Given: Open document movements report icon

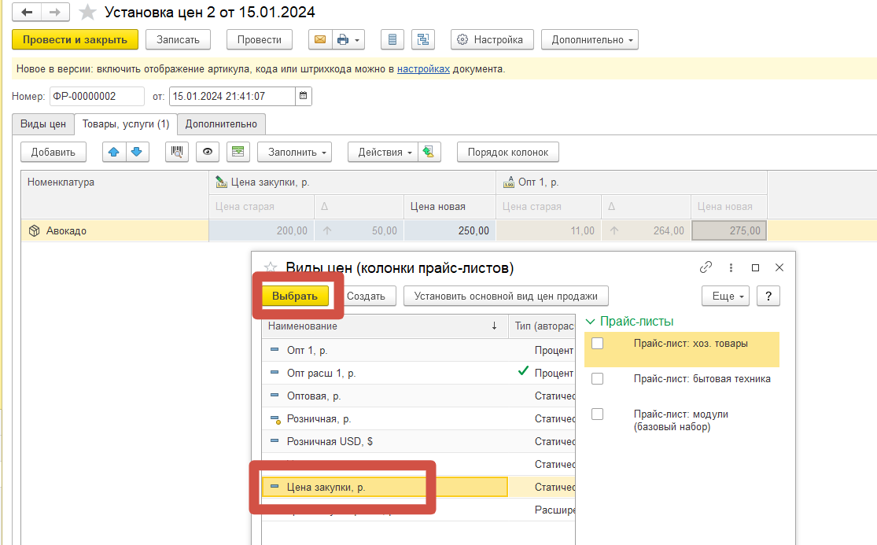Looking at the screenshot, I should pos(392,39).
